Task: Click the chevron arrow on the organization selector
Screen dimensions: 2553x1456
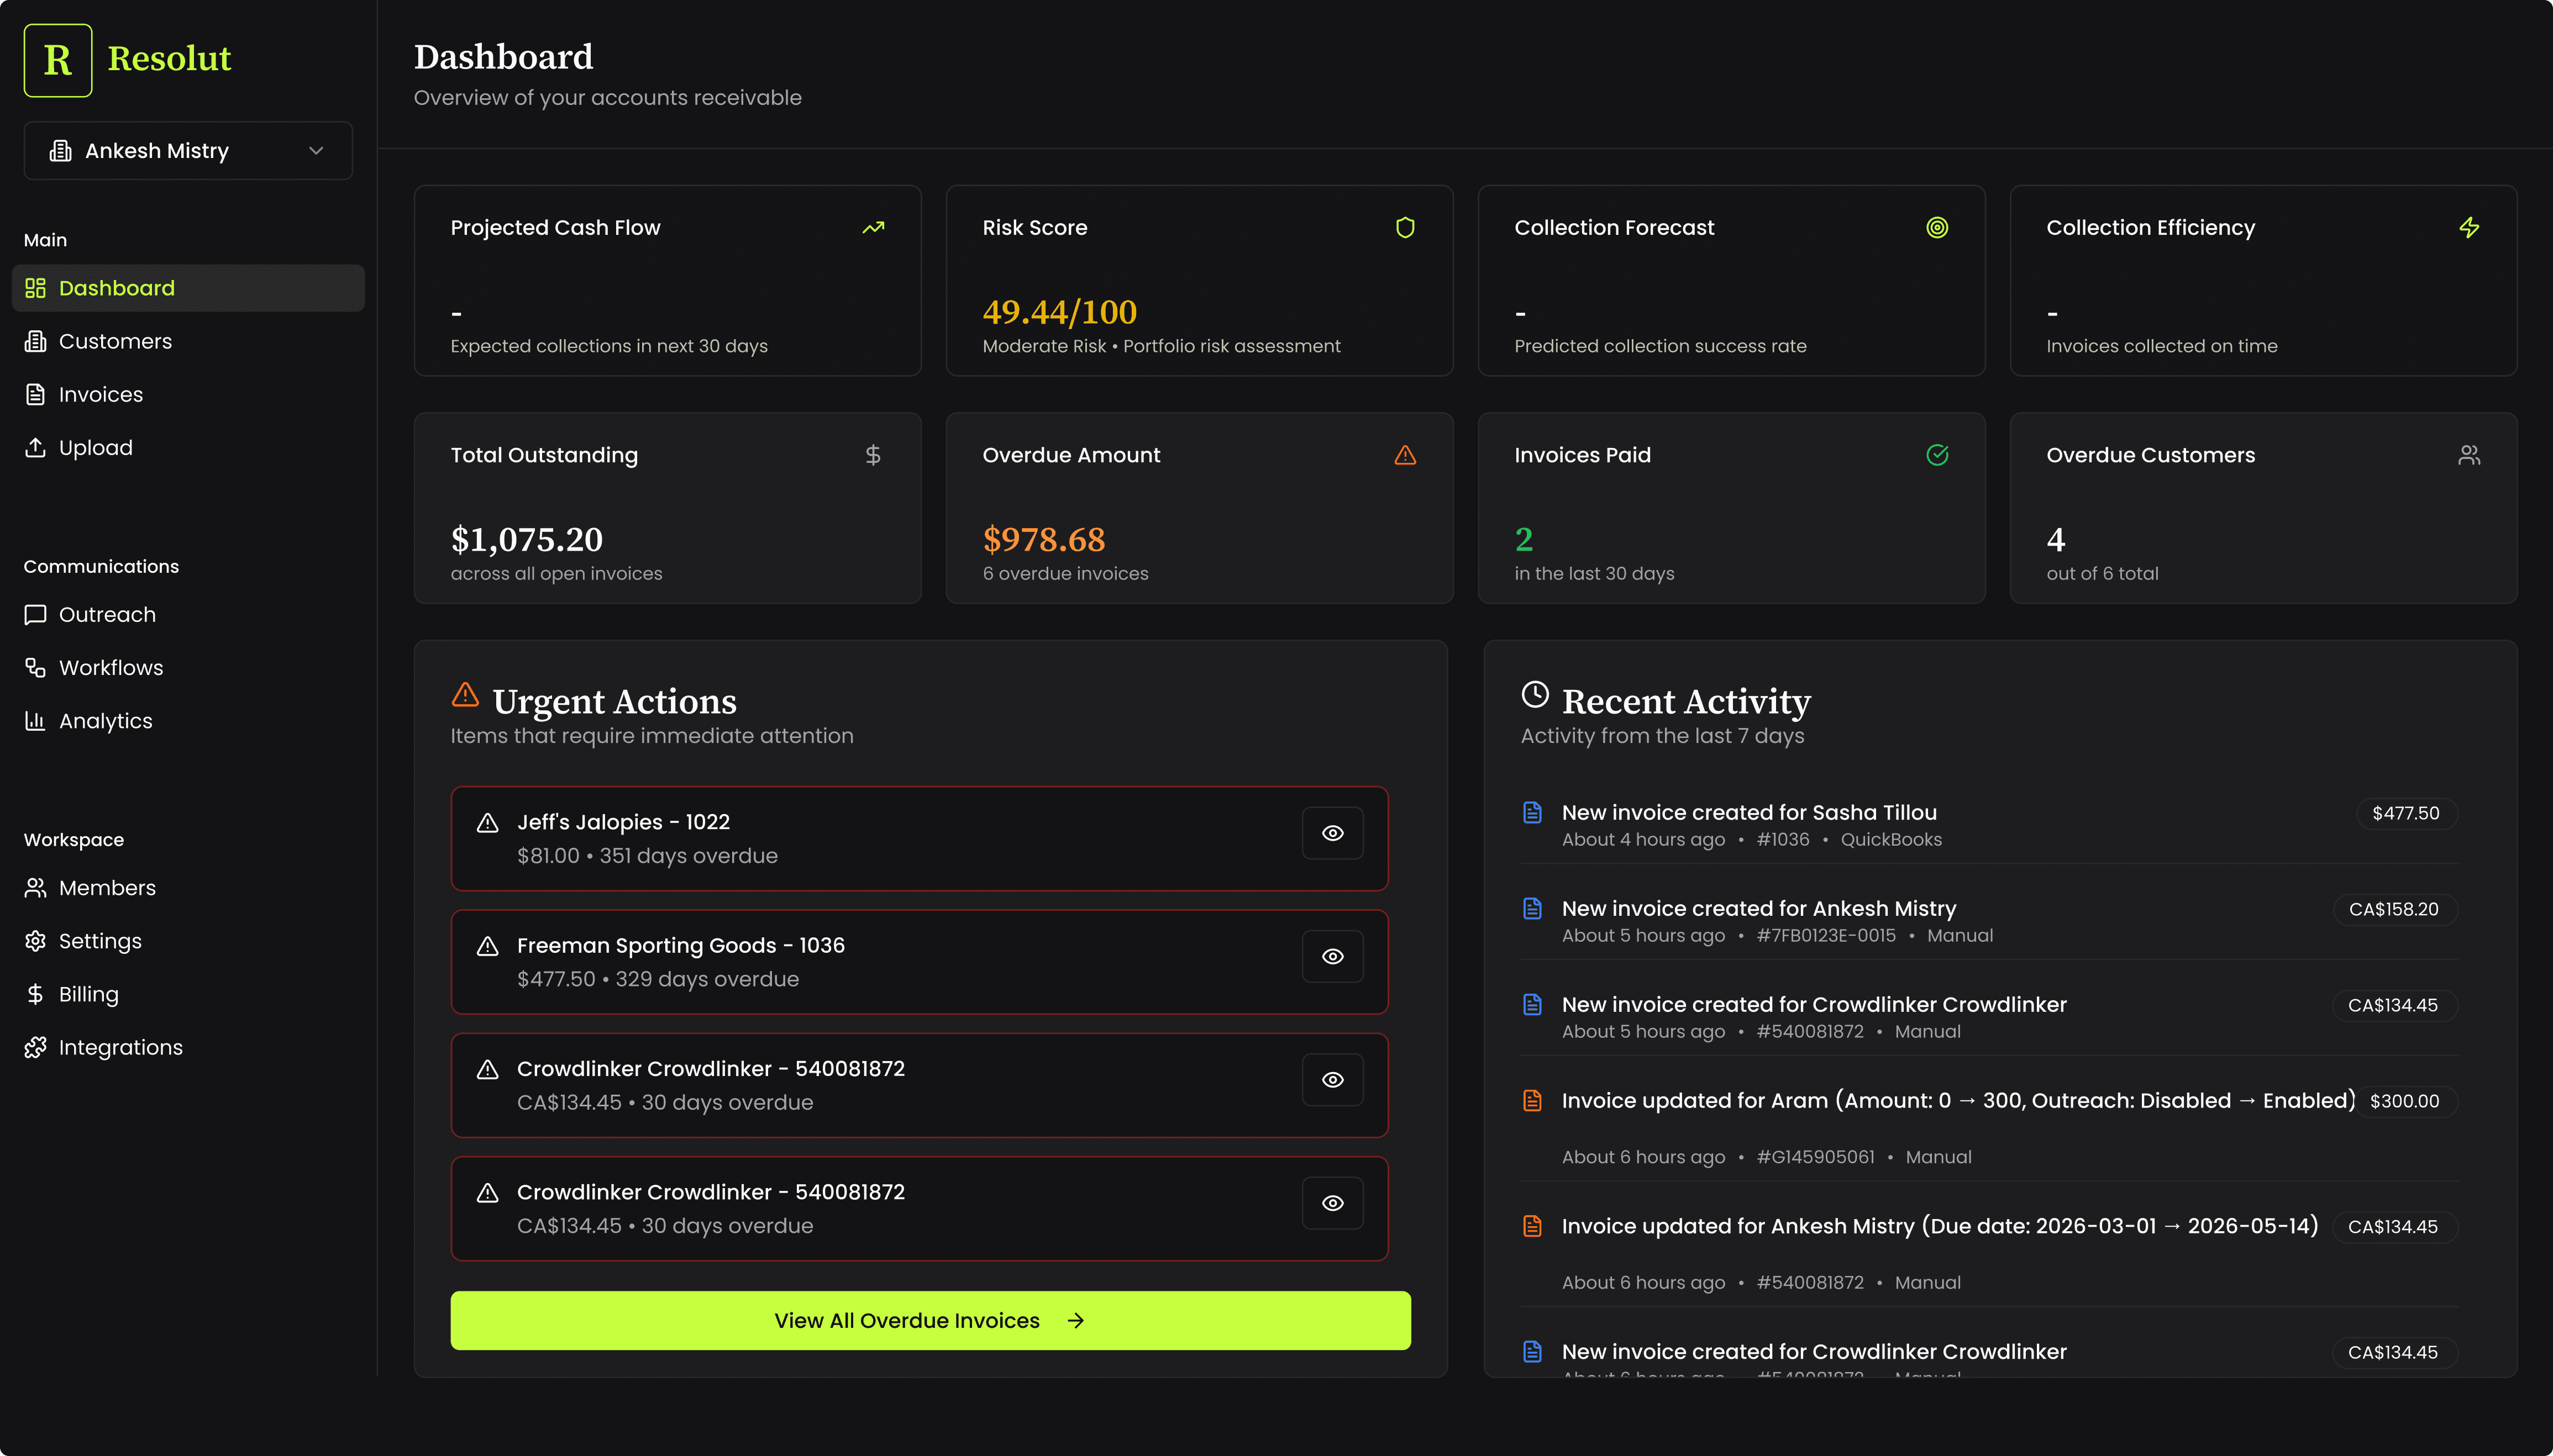Action: pos(316,151)
